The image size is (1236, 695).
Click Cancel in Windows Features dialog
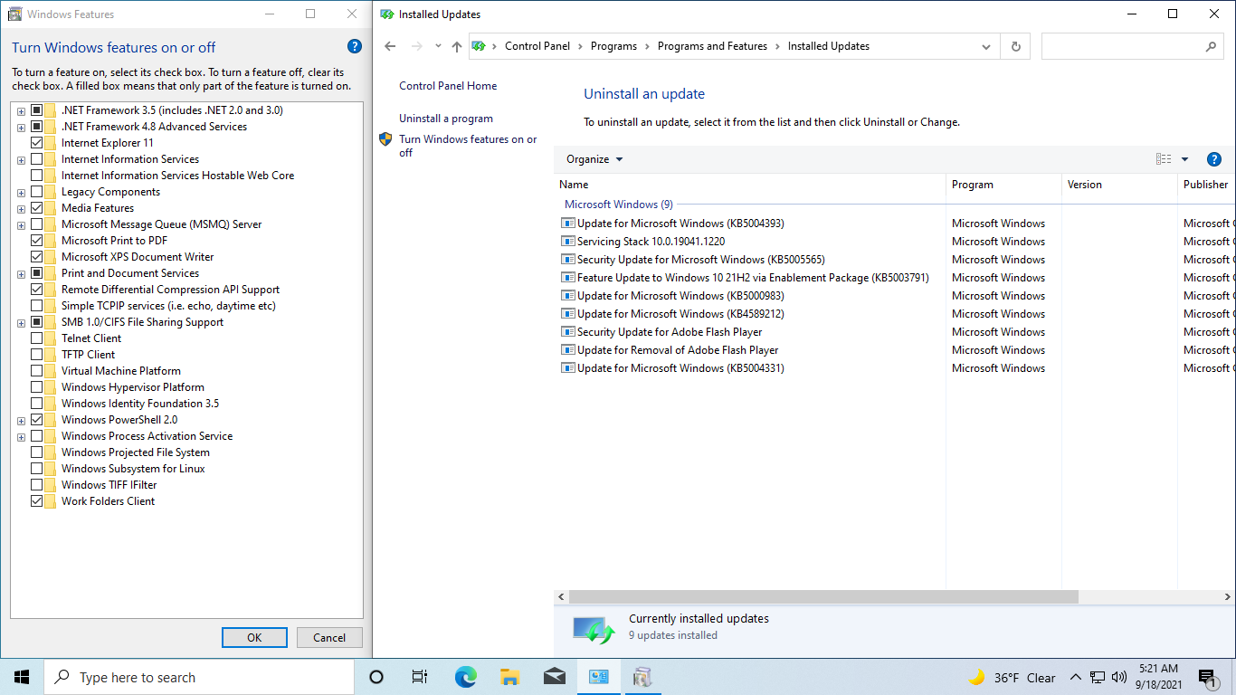[329, 637]
